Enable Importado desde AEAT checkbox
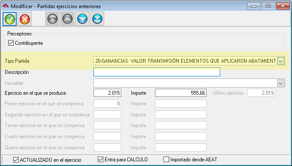Image resolution: width=292 pixels, height=166 pixels. tap(166, 160)
